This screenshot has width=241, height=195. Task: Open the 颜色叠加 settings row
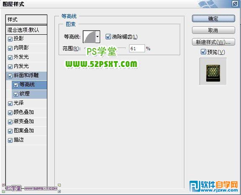point(26,113)
